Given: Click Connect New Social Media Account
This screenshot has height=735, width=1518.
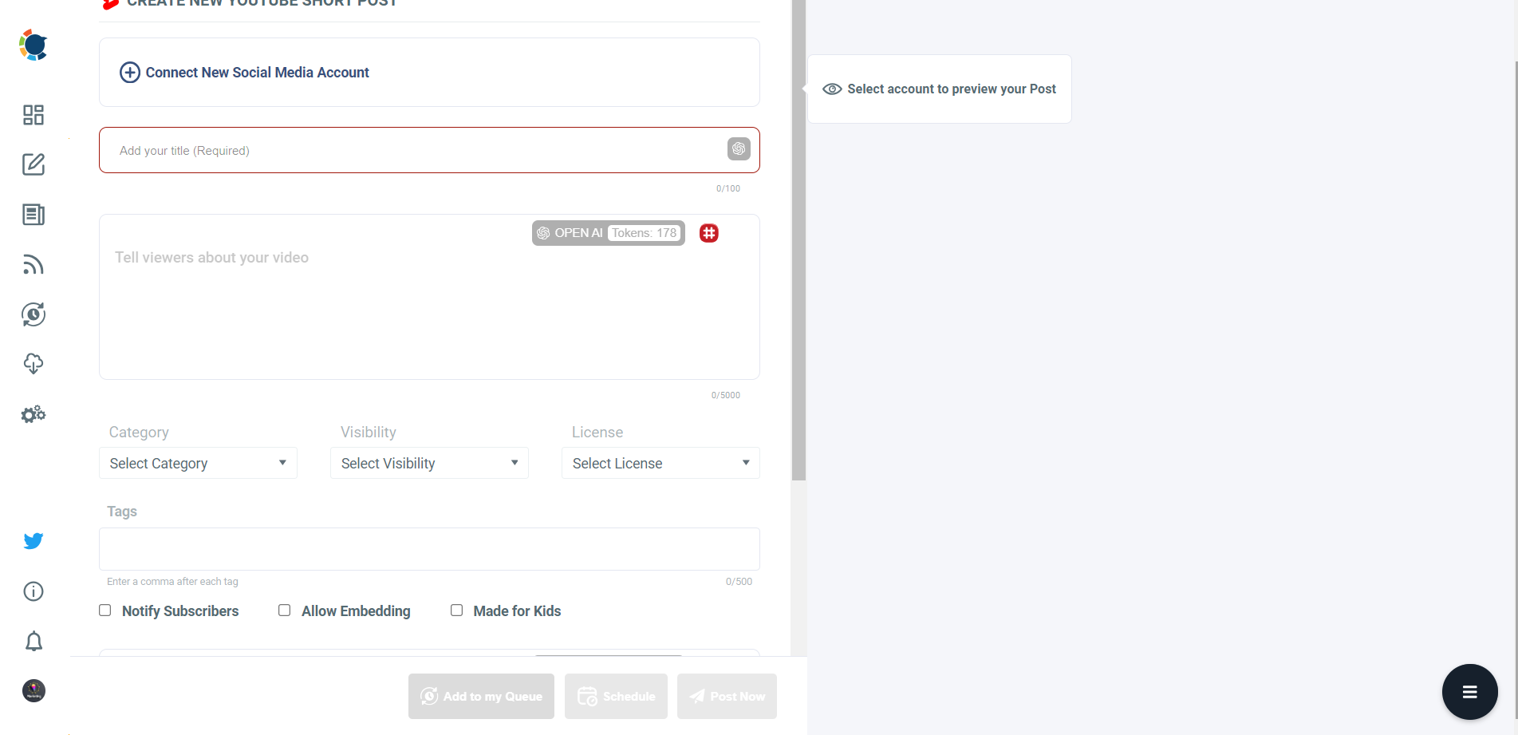Looking at the screenshot, I should coord(243,72).
